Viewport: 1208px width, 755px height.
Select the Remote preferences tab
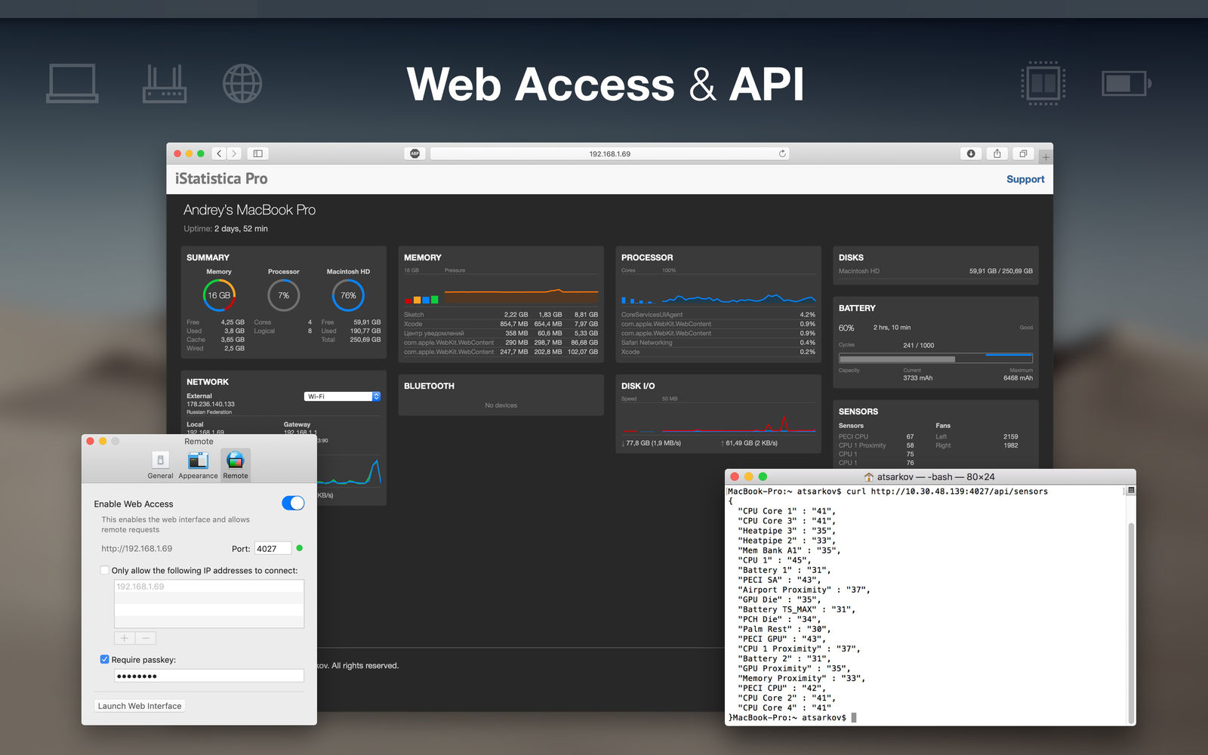click(236, 464)
